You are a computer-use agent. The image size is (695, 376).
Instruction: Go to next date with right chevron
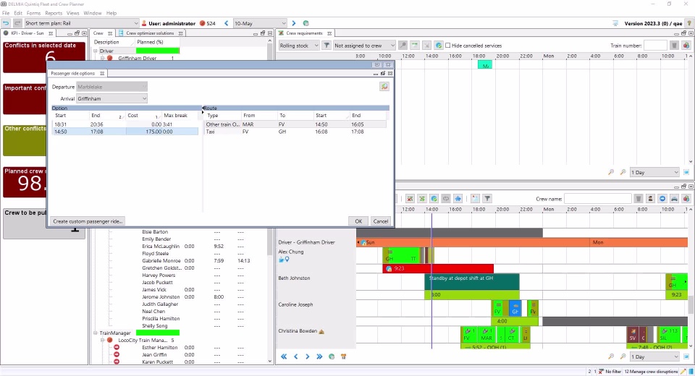point(294,23)
